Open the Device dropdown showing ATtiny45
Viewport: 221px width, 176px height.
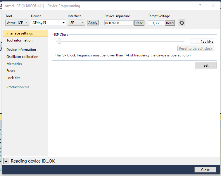48,23
